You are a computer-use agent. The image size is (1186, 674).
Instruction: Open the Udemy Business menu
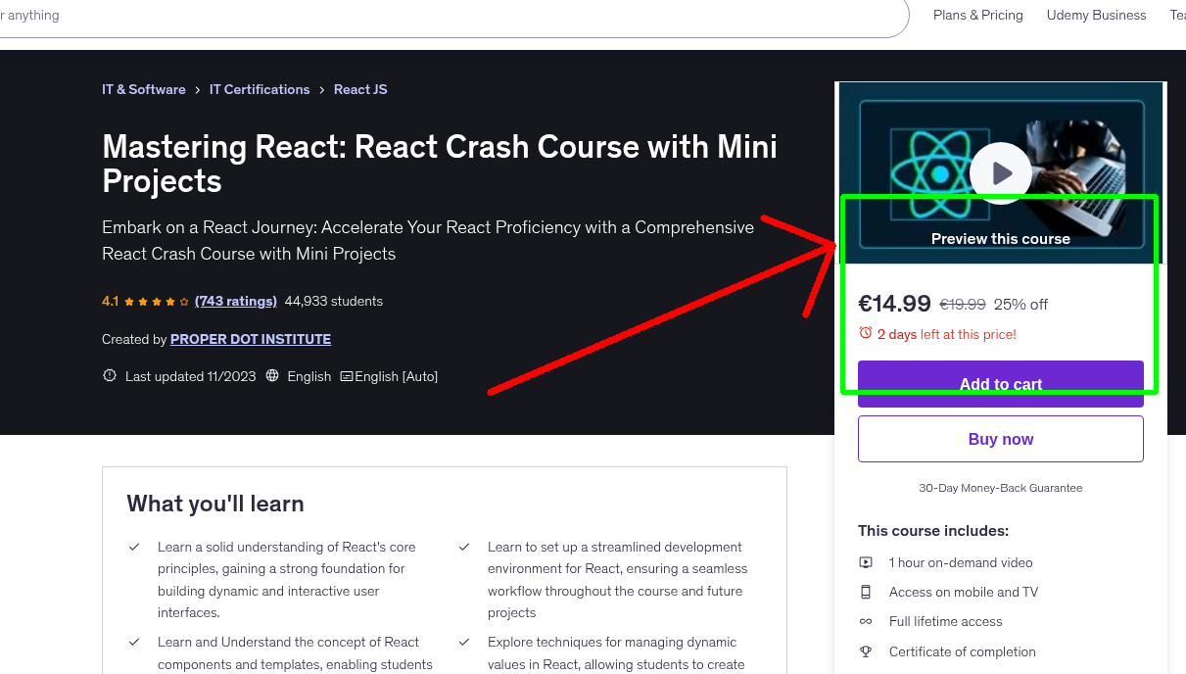tap(1096, 15)
